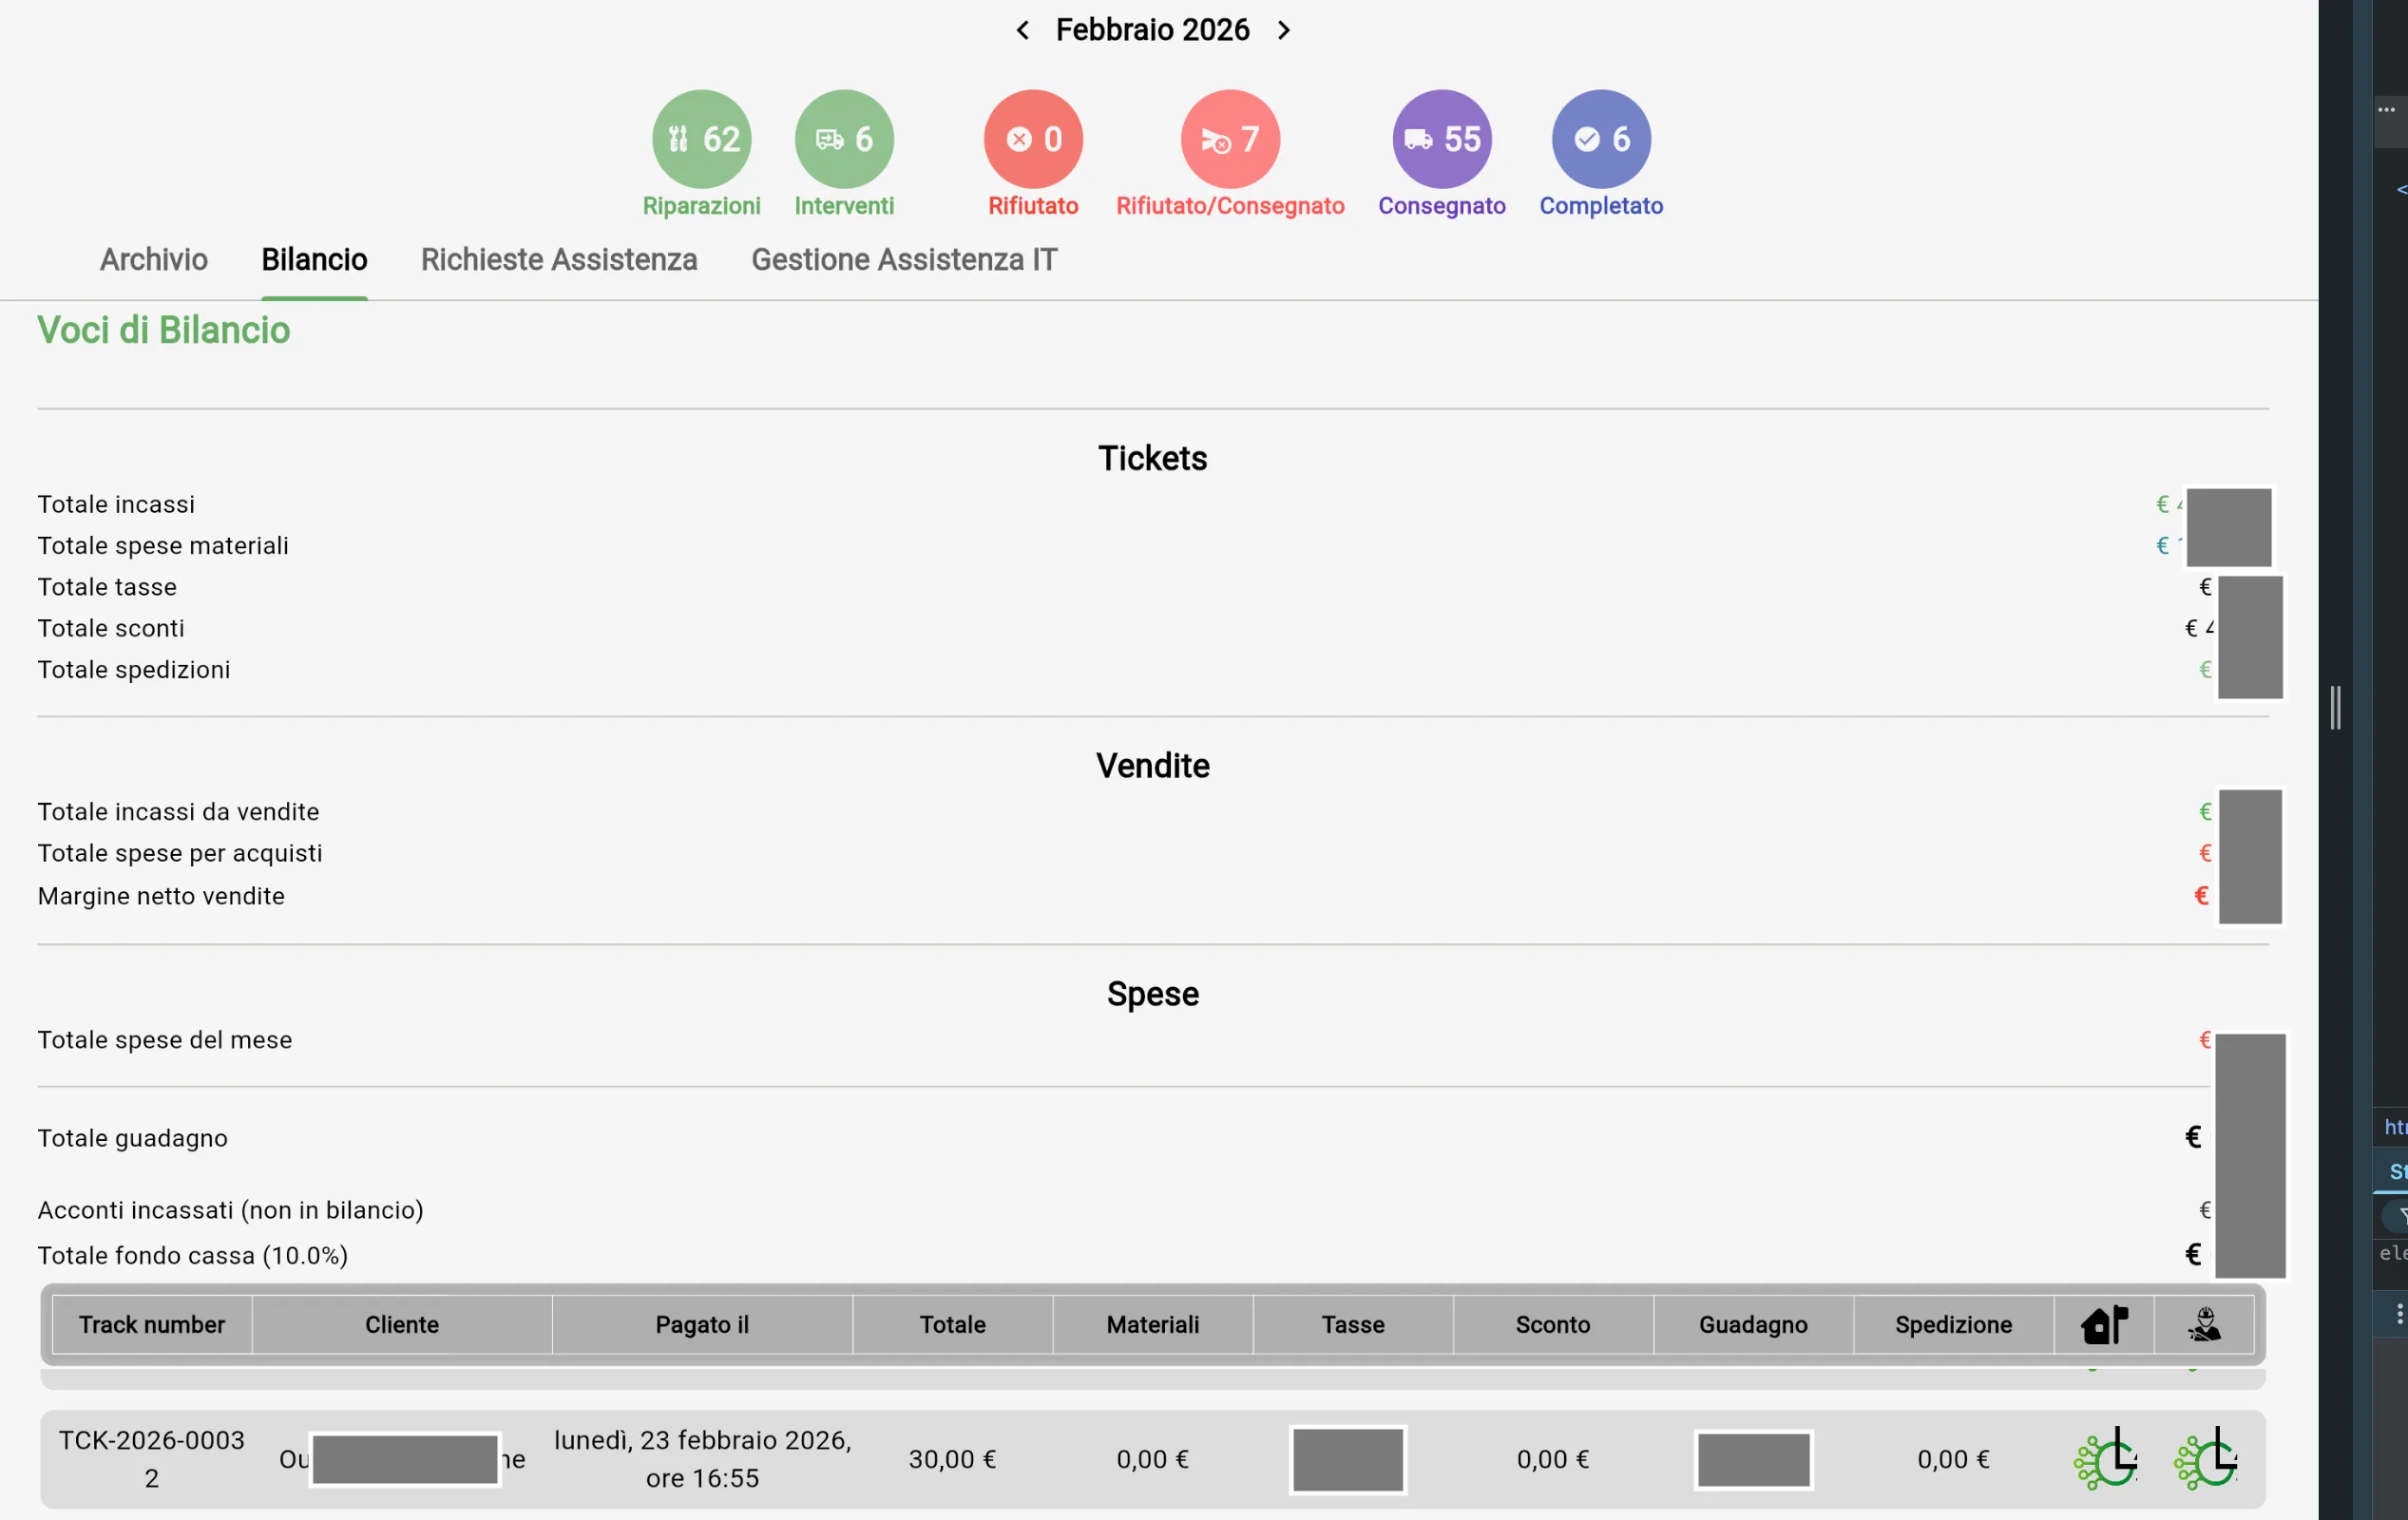
Task: Click the Interventi truck badge
Action: [844, 139]
